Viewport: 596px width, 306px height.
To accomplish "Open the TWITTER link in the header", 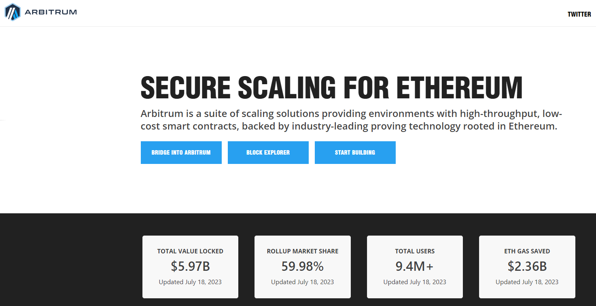I will tap(579, 14).
